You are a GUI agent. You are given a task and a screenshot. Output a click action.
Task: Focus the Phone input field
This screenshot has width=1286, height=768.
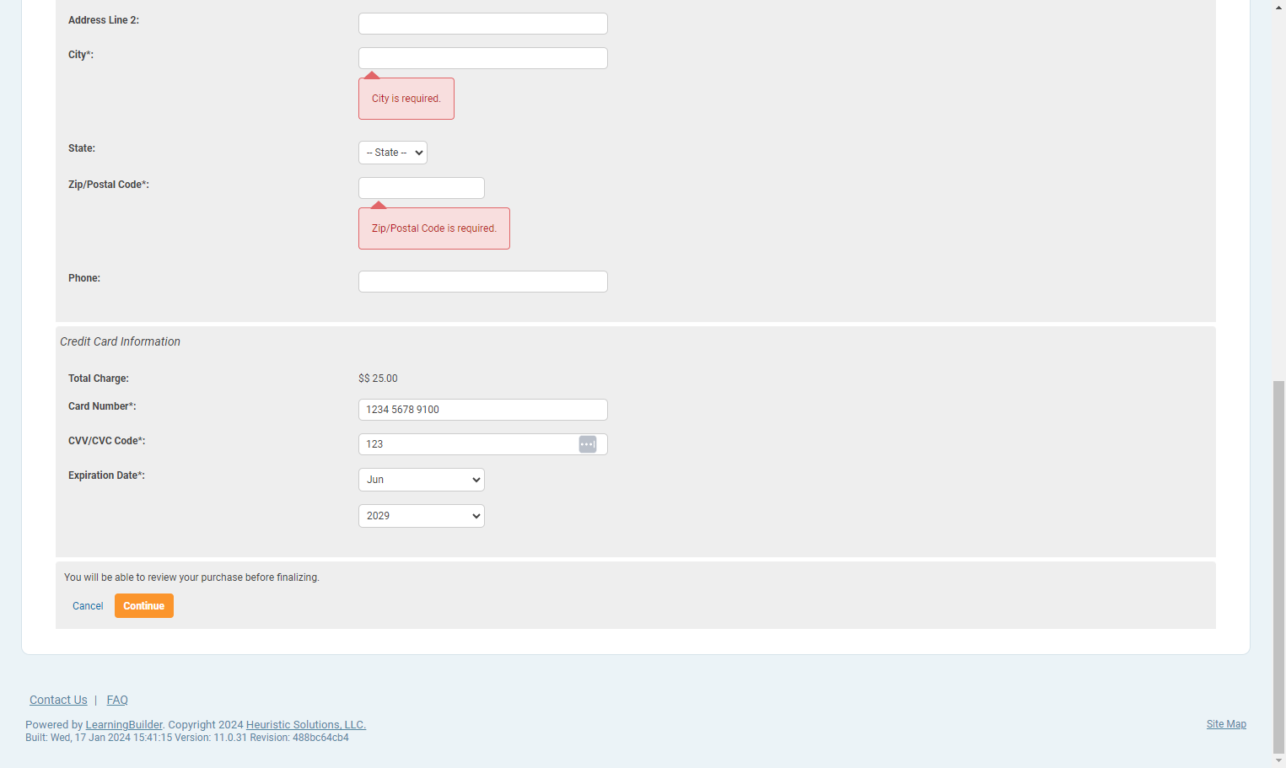[x=483, y=282]
